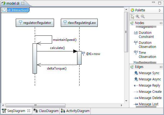Select the regulator:Regulator lifeline header

click(x=35, y=22)
